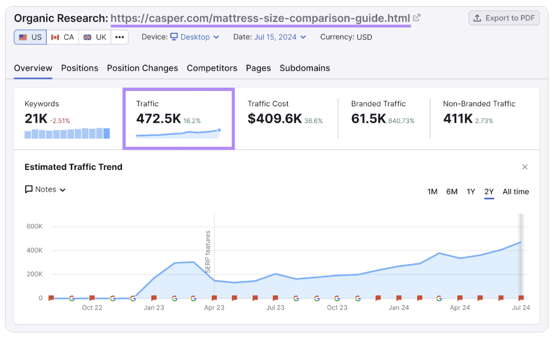
Task: Set chart range to 1M
Action: tap(433, 192)
